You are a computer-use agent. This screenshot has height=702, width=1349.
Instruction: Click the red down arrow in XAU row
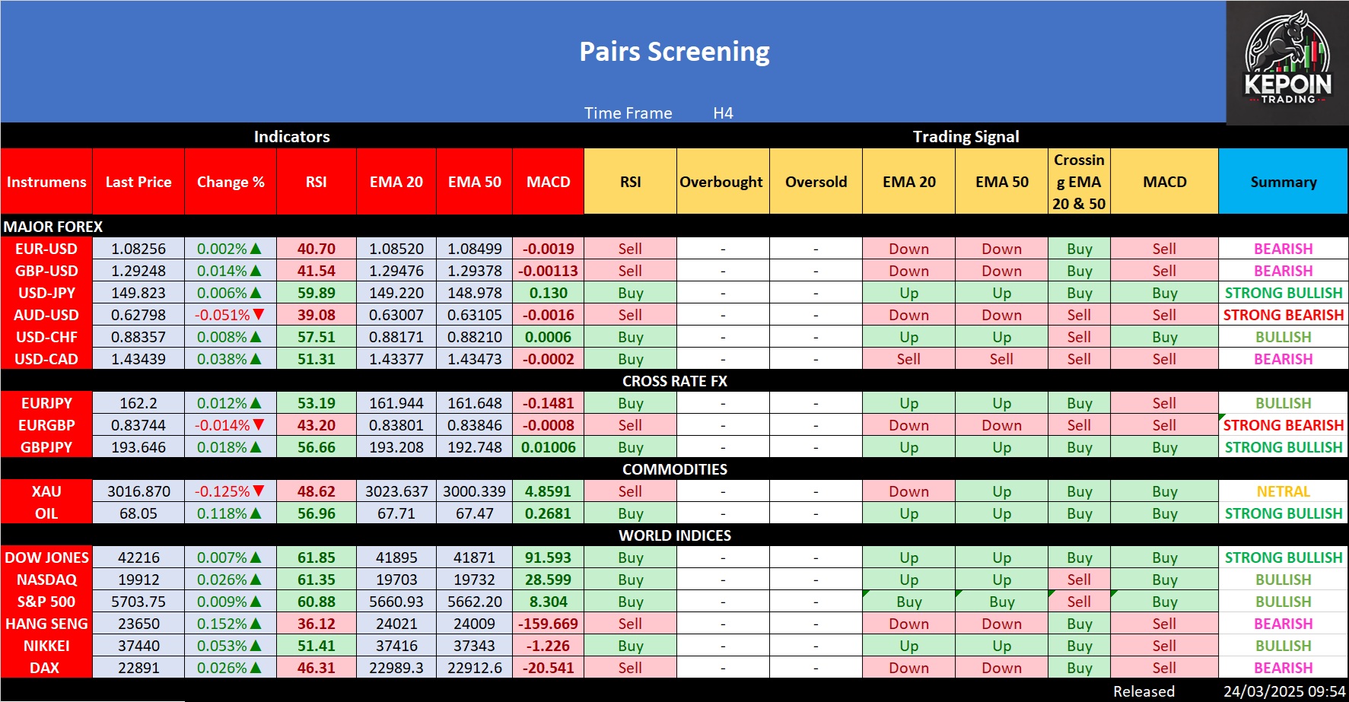[259, 491]
